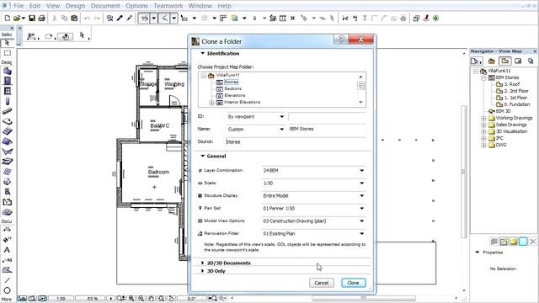The width and height of the screenshot is (539, 303).
Task: Open the Teamwork menu
Action: click(168, 6)
